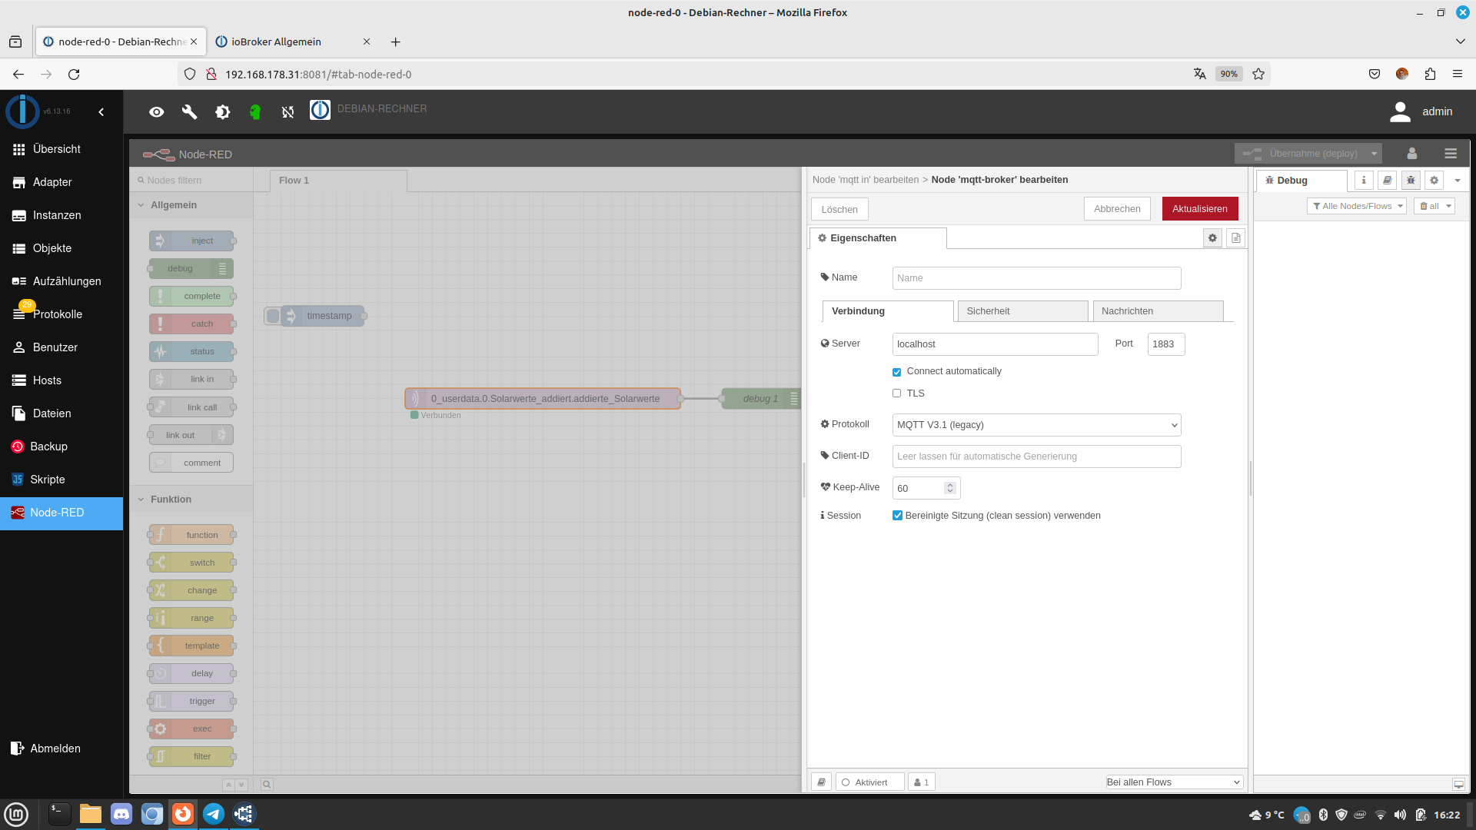This screenshot has width=1476, height=830.
Task: Open the Node-RED hamburger menu icon
Action: (x=1450, y=154)
